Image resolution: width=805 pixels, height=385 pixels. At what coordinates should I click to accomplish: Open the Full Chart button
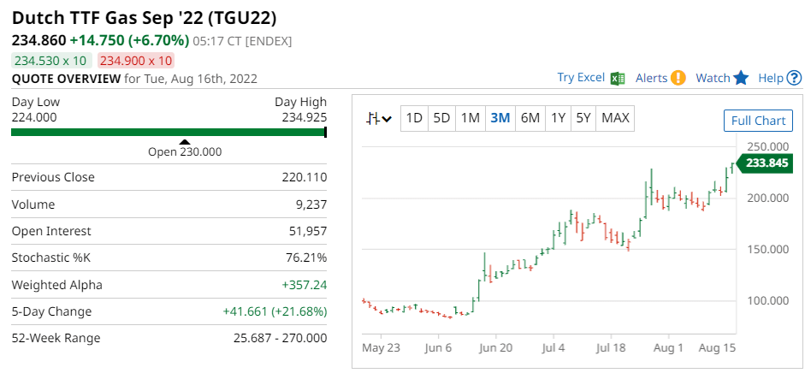point(758,121)
